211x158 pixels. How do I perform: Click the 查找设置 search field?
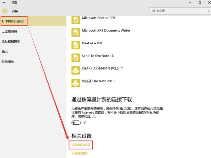(x=176, y=11)
